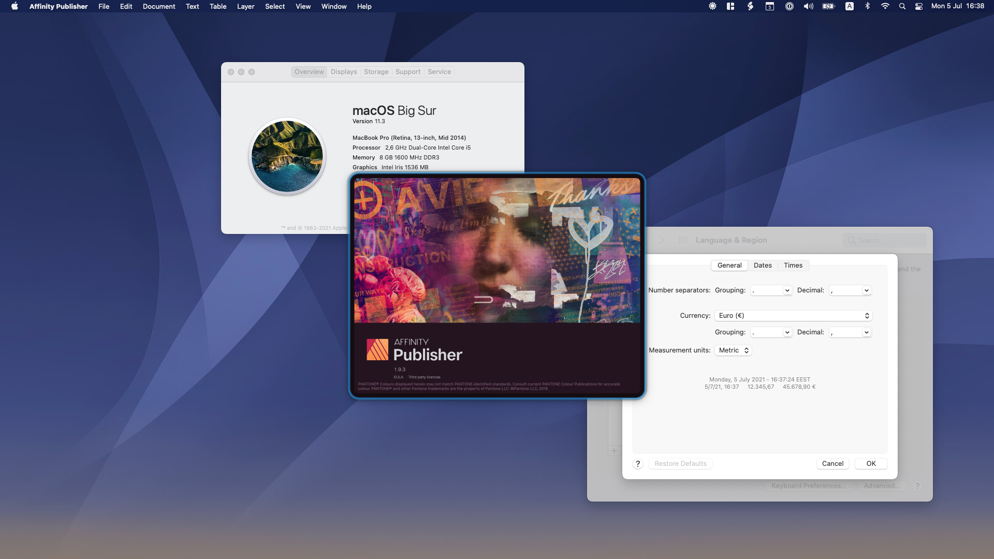Click the forward arrow in Language & Region toolbar
The width and height of the screenshot is (994, 559).
[x=662, y=240]
